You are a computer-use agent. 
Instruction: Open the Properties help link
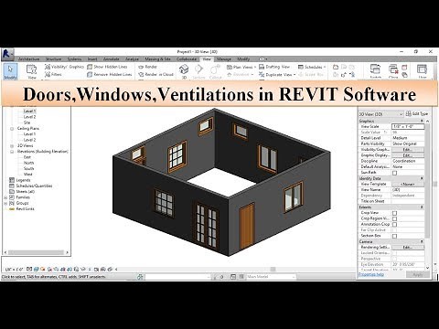click(x=371, y=274)
